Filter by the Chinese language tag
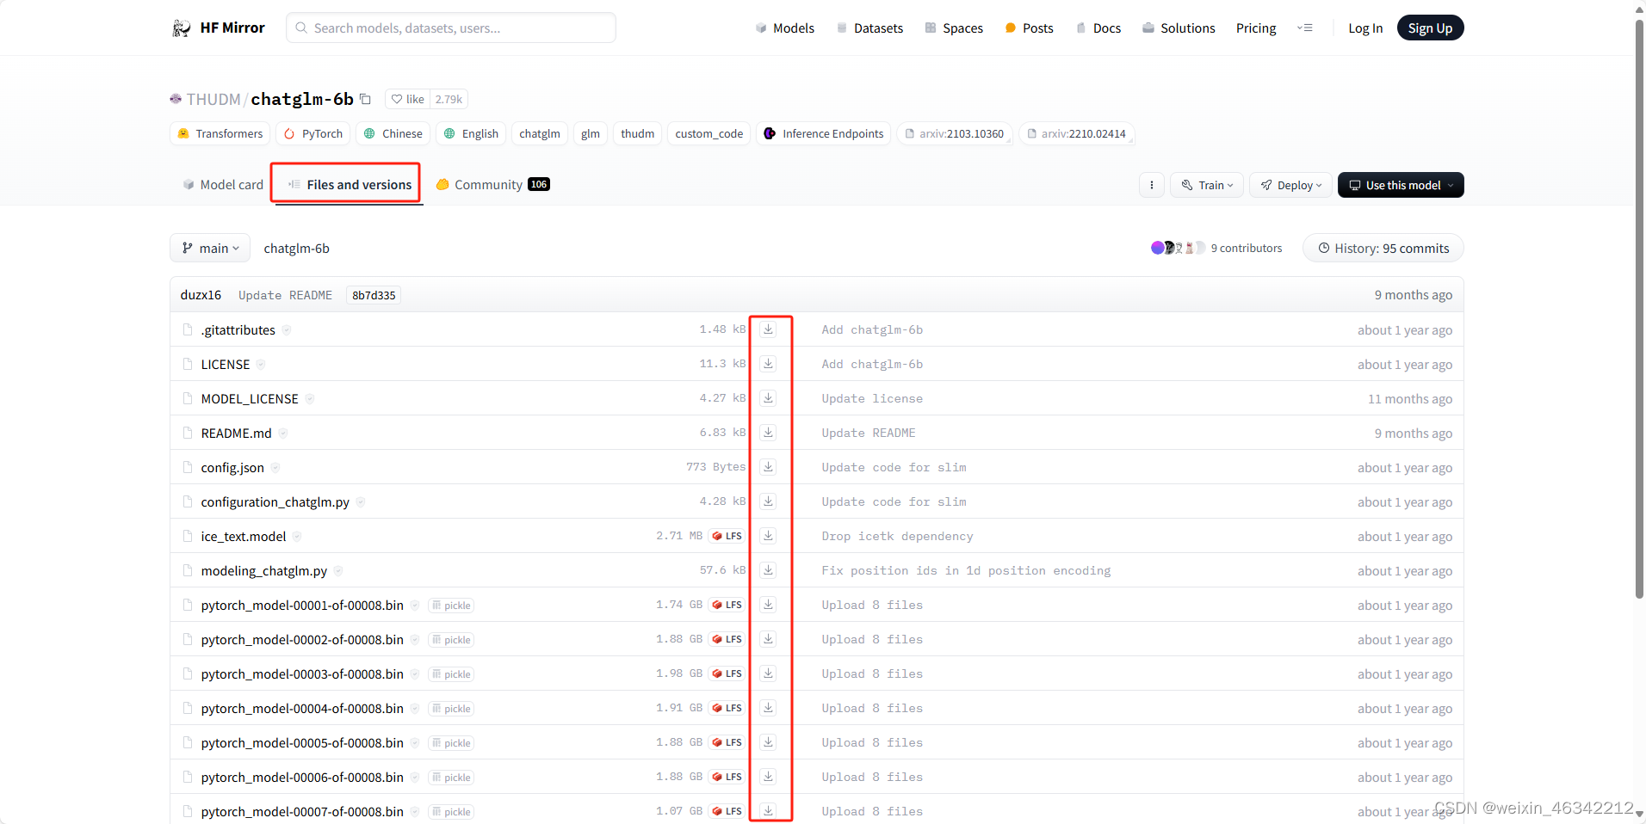 [x=393, y=133]
